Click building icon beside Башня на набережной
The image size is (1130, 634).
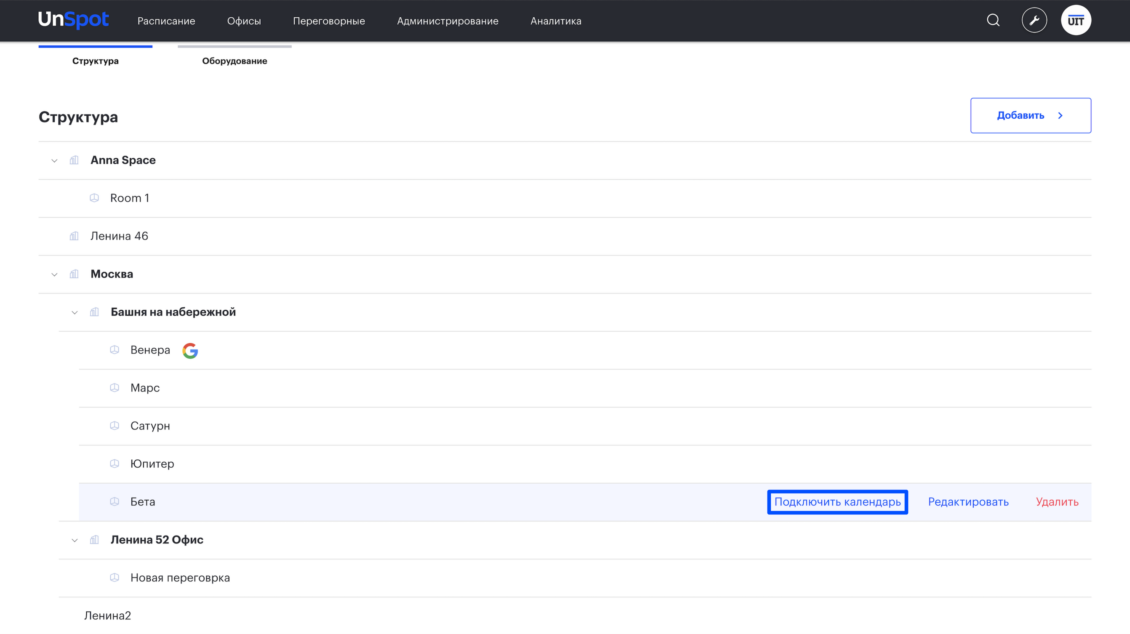click(94, 312)
